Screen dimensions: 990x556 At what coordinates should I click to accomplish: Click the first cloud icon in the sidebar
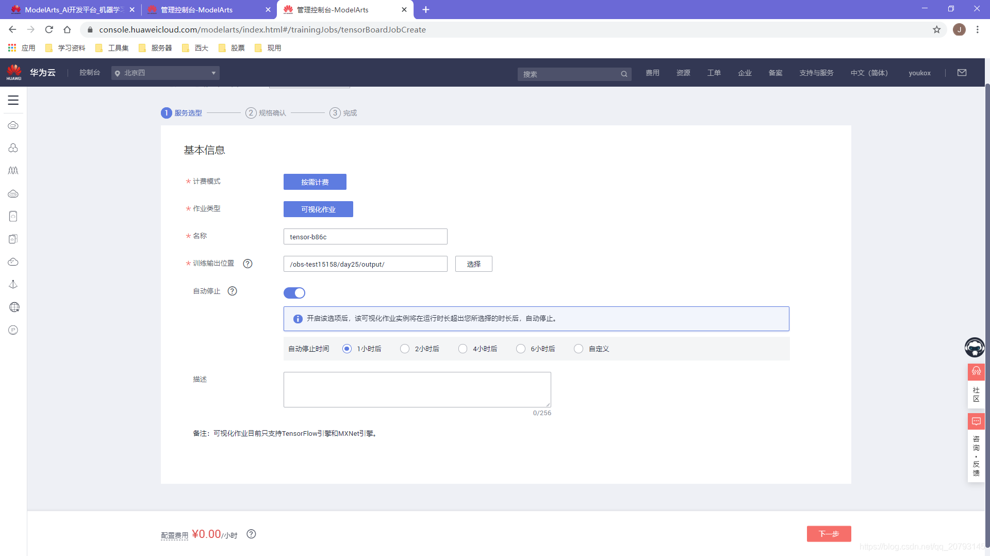13,125
